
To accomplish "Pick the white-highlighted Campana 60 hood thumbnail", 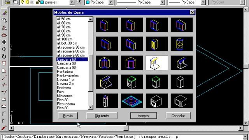I will [157, 63].
